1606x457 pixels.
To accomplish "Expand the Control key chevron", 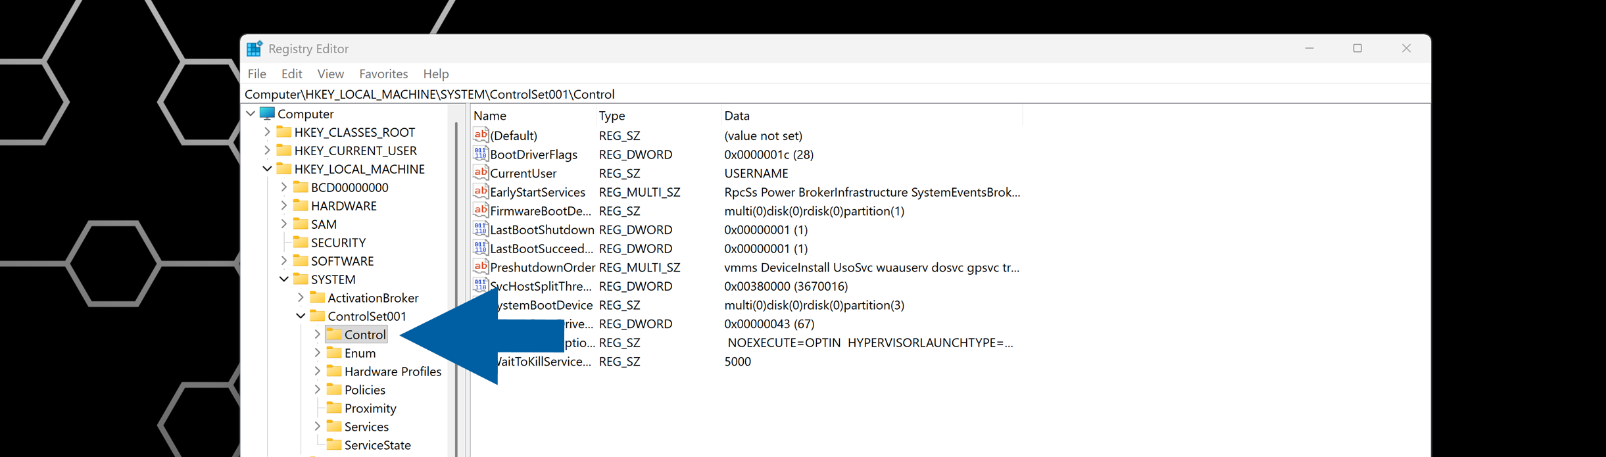I will coord(317,335).
